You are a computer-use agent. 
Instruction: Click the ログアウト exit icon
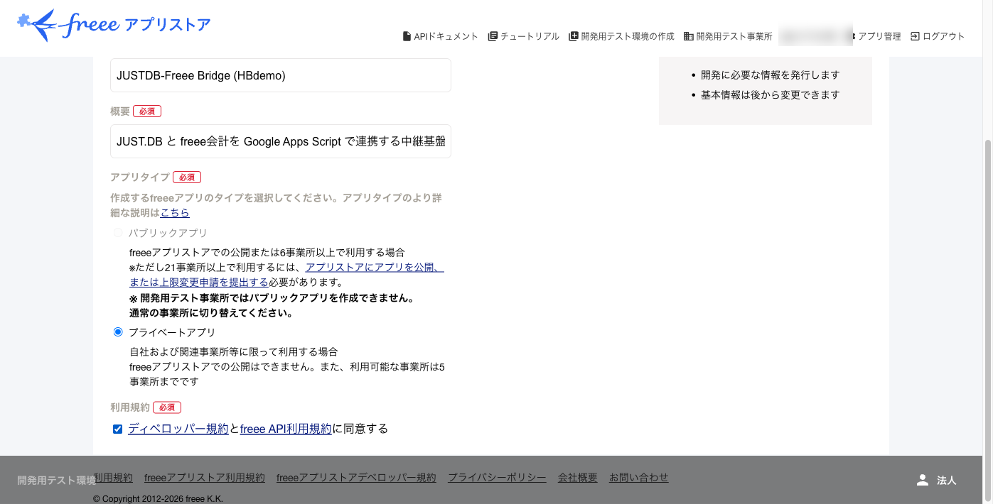tap(915, 36)
